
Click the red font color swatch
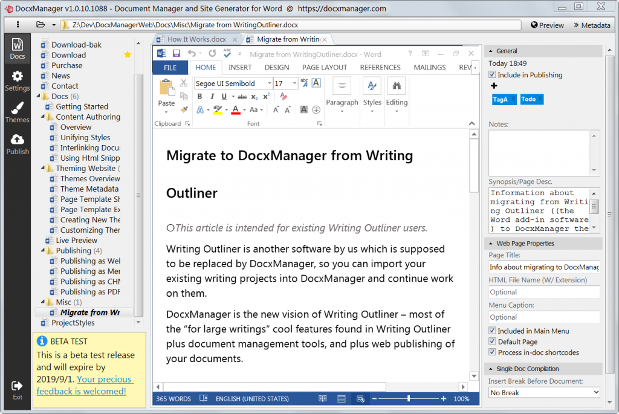pos(236,110)
